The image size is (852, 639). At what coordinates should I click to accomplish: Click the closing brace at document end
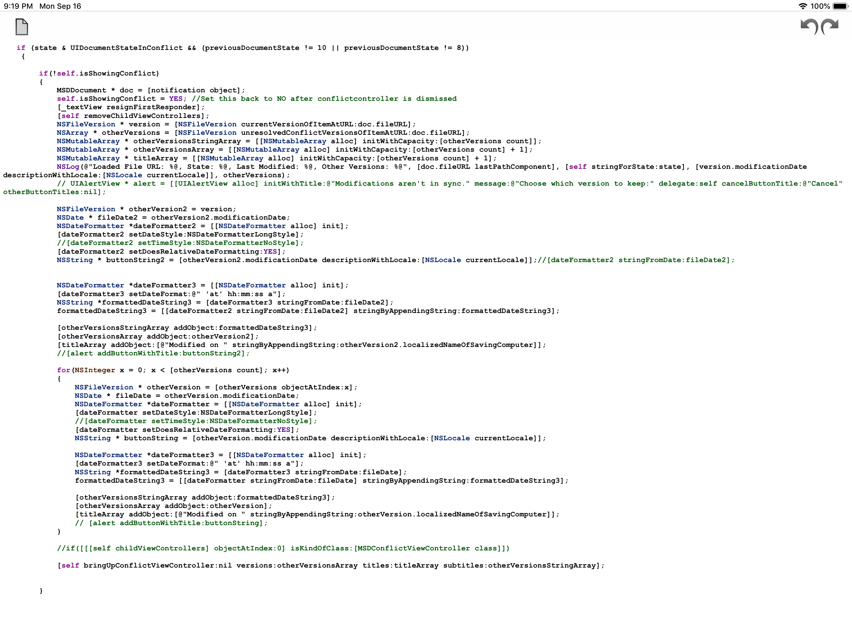point(41,591)
